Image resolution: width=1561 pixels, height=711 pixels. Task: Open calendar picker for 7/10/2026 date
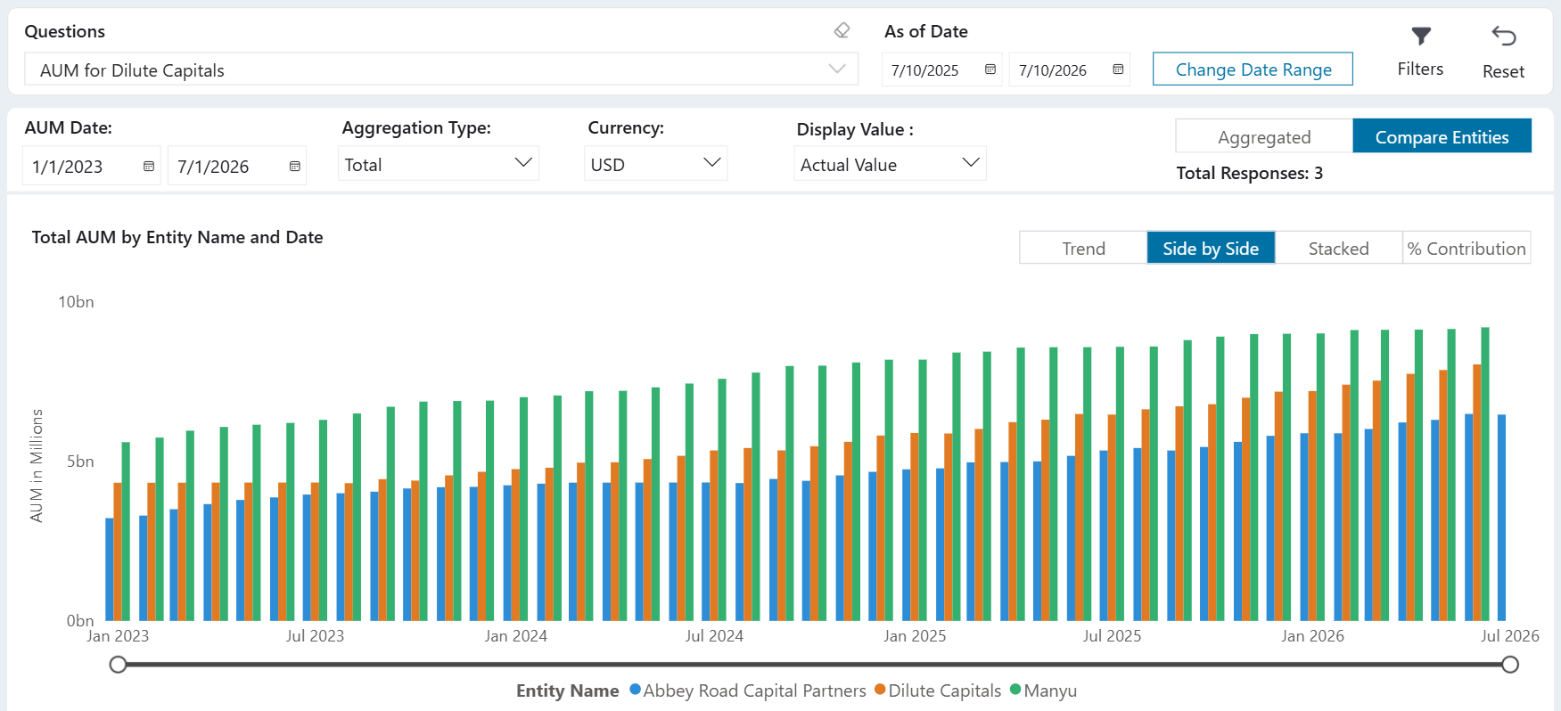[1118, 69]
